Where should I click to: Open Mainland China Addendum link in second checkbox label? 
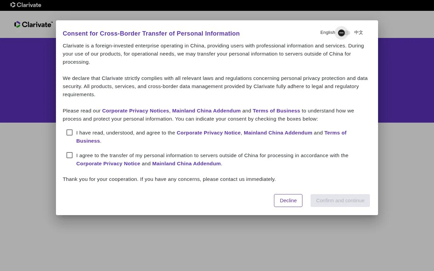click(x=186, y=164)
